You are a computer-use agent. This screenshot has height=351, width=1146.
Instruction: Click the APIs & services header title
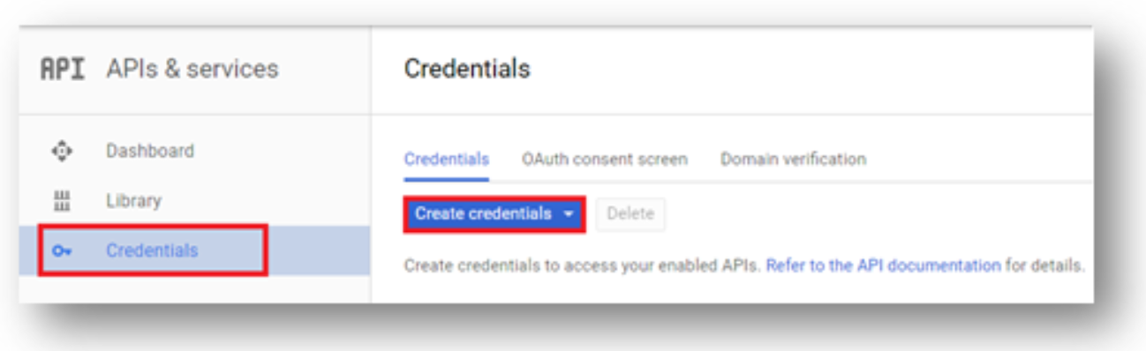coord(192,69)
